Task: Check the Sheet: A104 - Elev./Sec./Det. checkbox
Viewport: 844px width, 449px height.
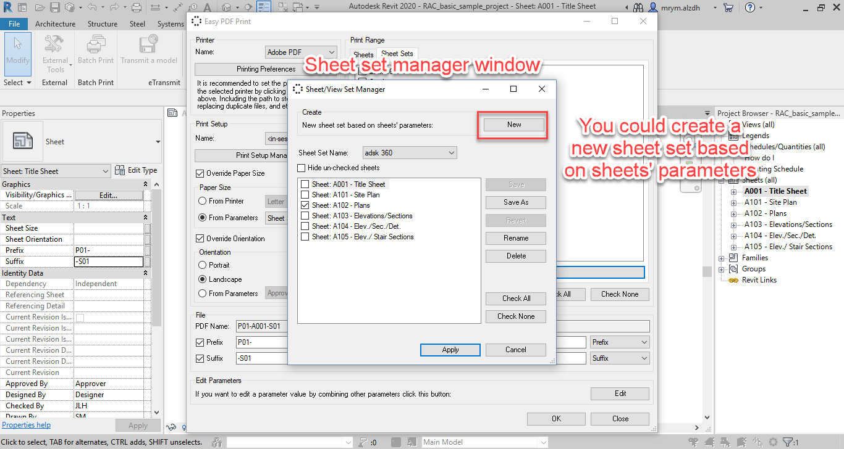Action: tap(305, 226)
